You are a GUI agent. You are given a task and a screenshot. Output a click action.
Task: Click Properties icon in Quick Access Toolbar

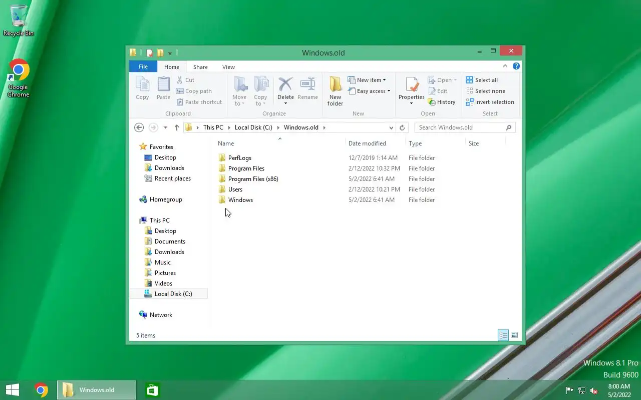click(149, 52)
